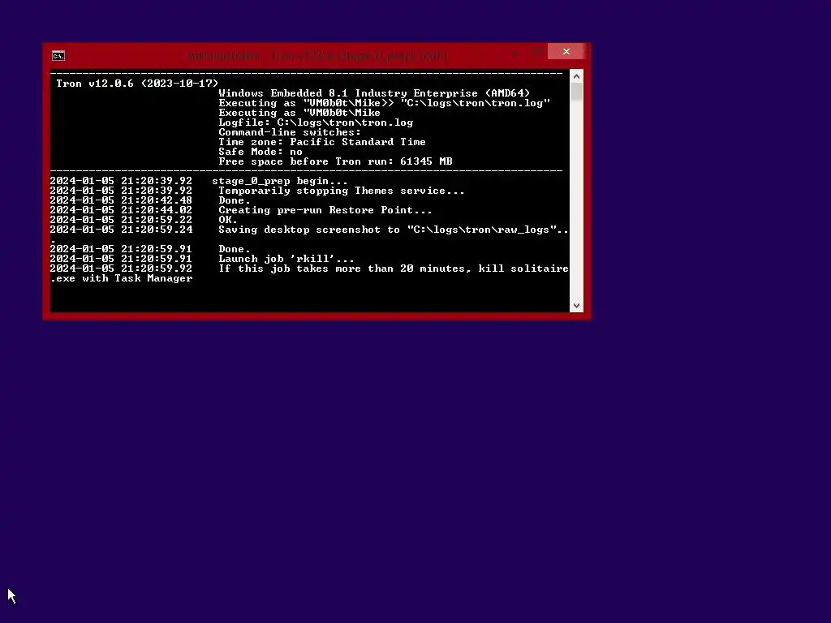Screen dimensions: 831x623
Task: Click 'If this job takes more than 20 minutes' line
Action: point(394,269)
